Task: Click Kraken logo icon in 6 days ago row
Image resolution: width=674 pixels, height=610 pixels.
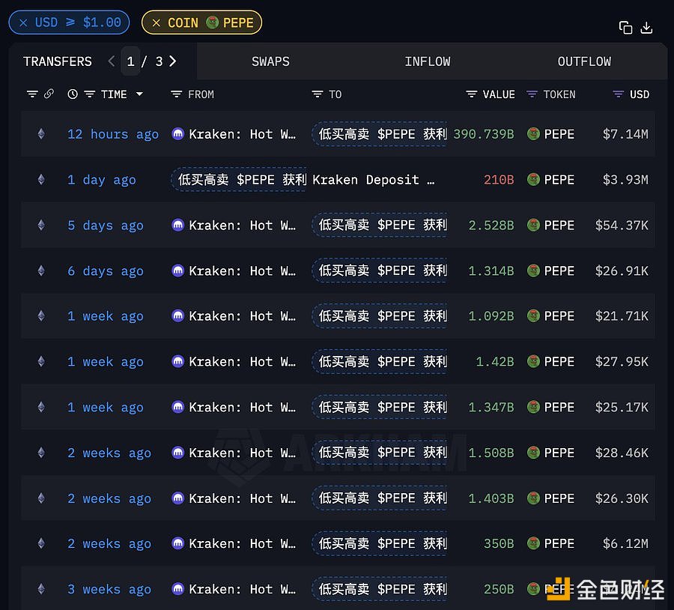Action: (178, 271)
